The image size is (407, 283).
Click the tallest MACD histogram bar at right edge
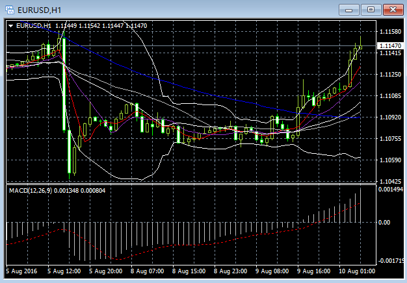[361, 206]
